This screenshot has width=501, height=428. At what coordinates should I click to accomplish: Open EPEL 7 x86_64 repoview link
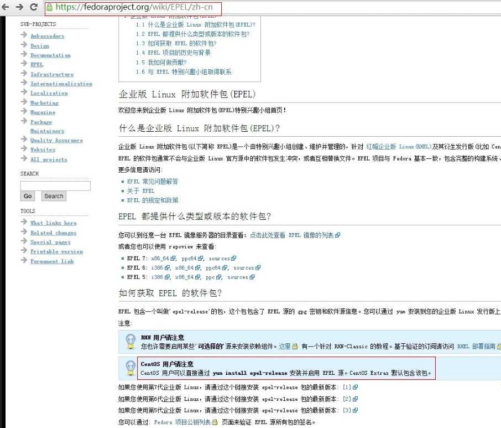(x=164, y=258)
